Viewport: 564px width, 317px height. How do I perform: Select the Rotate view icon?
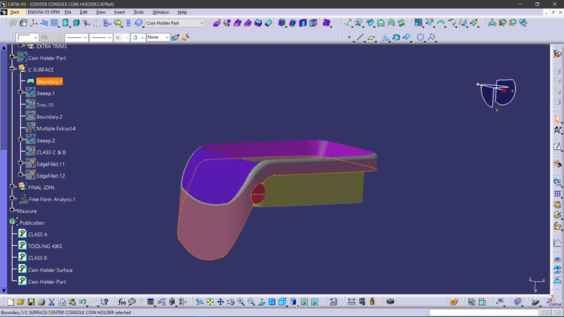pos(231,302)
